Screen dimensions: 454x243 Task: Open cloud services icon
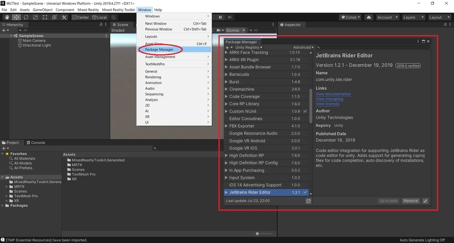(x=368, y=17)
